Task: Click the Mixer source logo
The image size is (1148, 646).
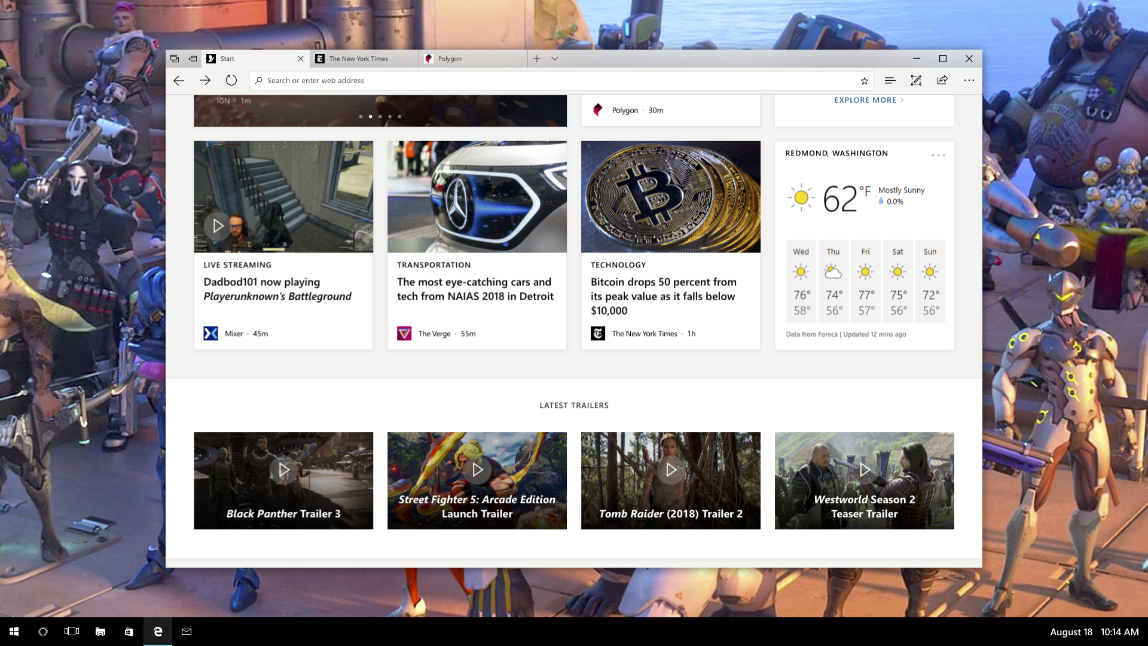Action: point(210,334)
